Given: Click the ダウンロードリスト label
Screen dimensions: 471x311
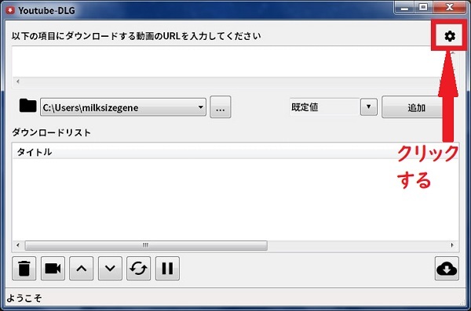Looking at the screenshot, I should click(x=51, y=132).
